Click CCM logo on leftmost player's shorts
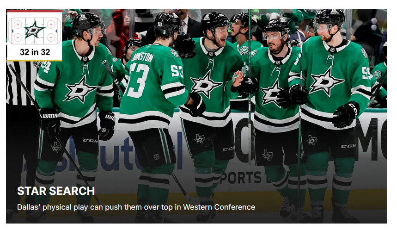The image size is (397, 230). point(90,141)
